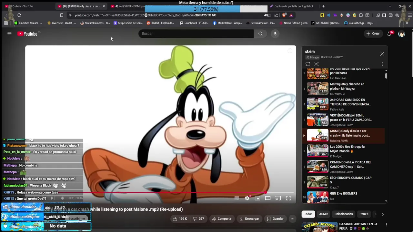Viewport: 413px width, 232px height.
Task: Select the Todos filter chip
Action: pos(308,214)
